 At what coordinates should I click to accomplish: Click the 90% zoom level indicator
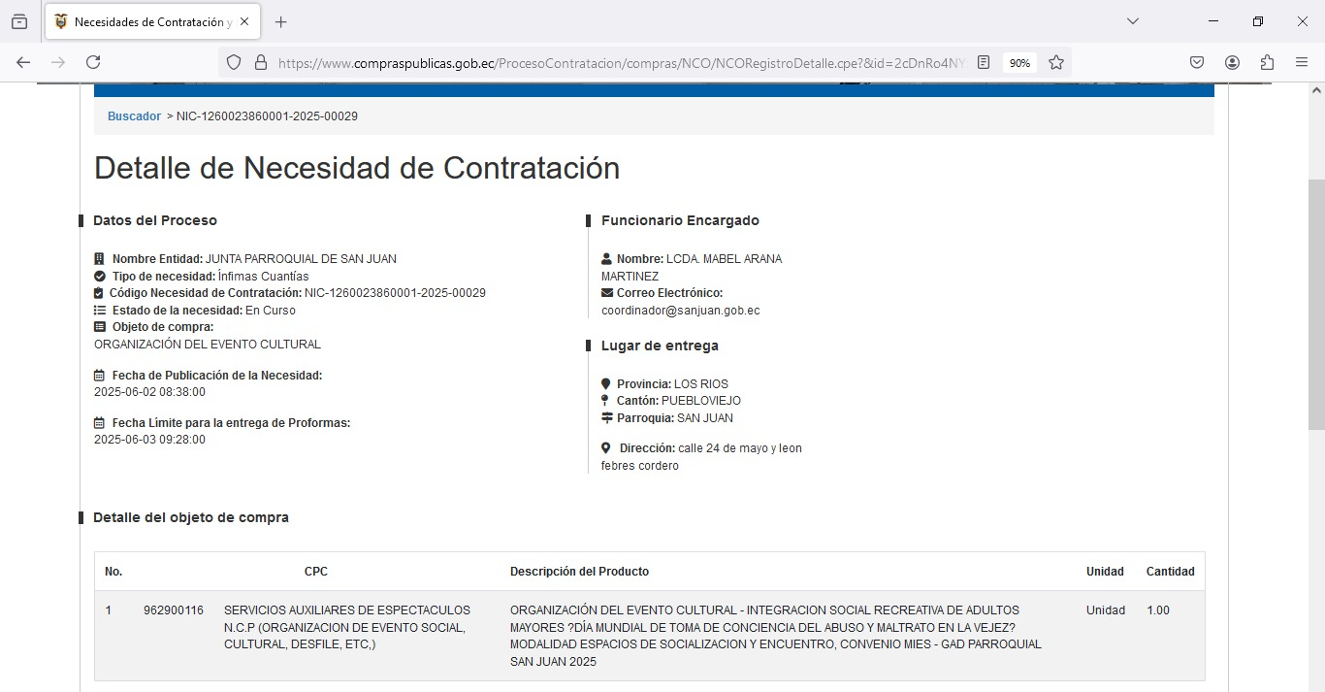[1019, 63]
